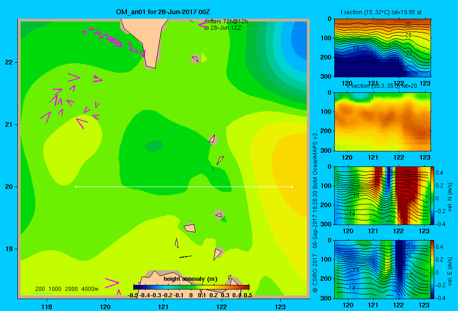Open the temperature section plot
This screenshot has height=311, width=458.
point(382,48)
